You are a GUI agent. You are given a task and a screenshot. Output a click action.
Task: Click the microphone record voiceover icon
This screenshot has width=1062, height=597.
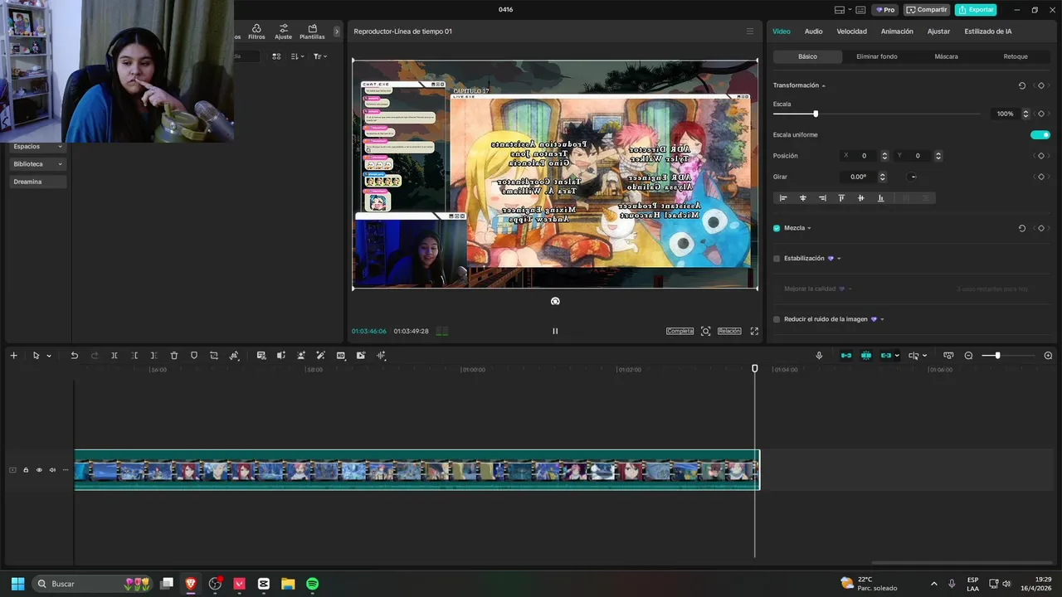coord(819,356)
